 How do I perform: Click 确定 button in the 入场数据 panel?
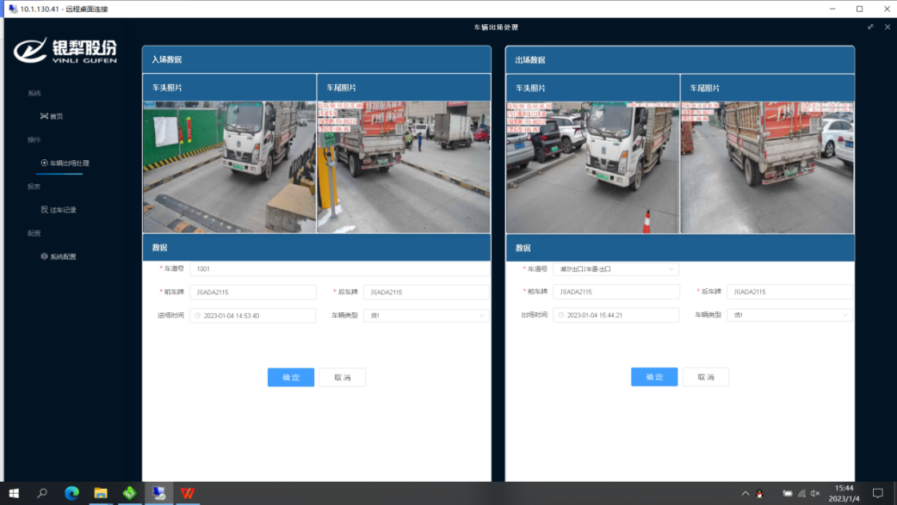point(291,377)
